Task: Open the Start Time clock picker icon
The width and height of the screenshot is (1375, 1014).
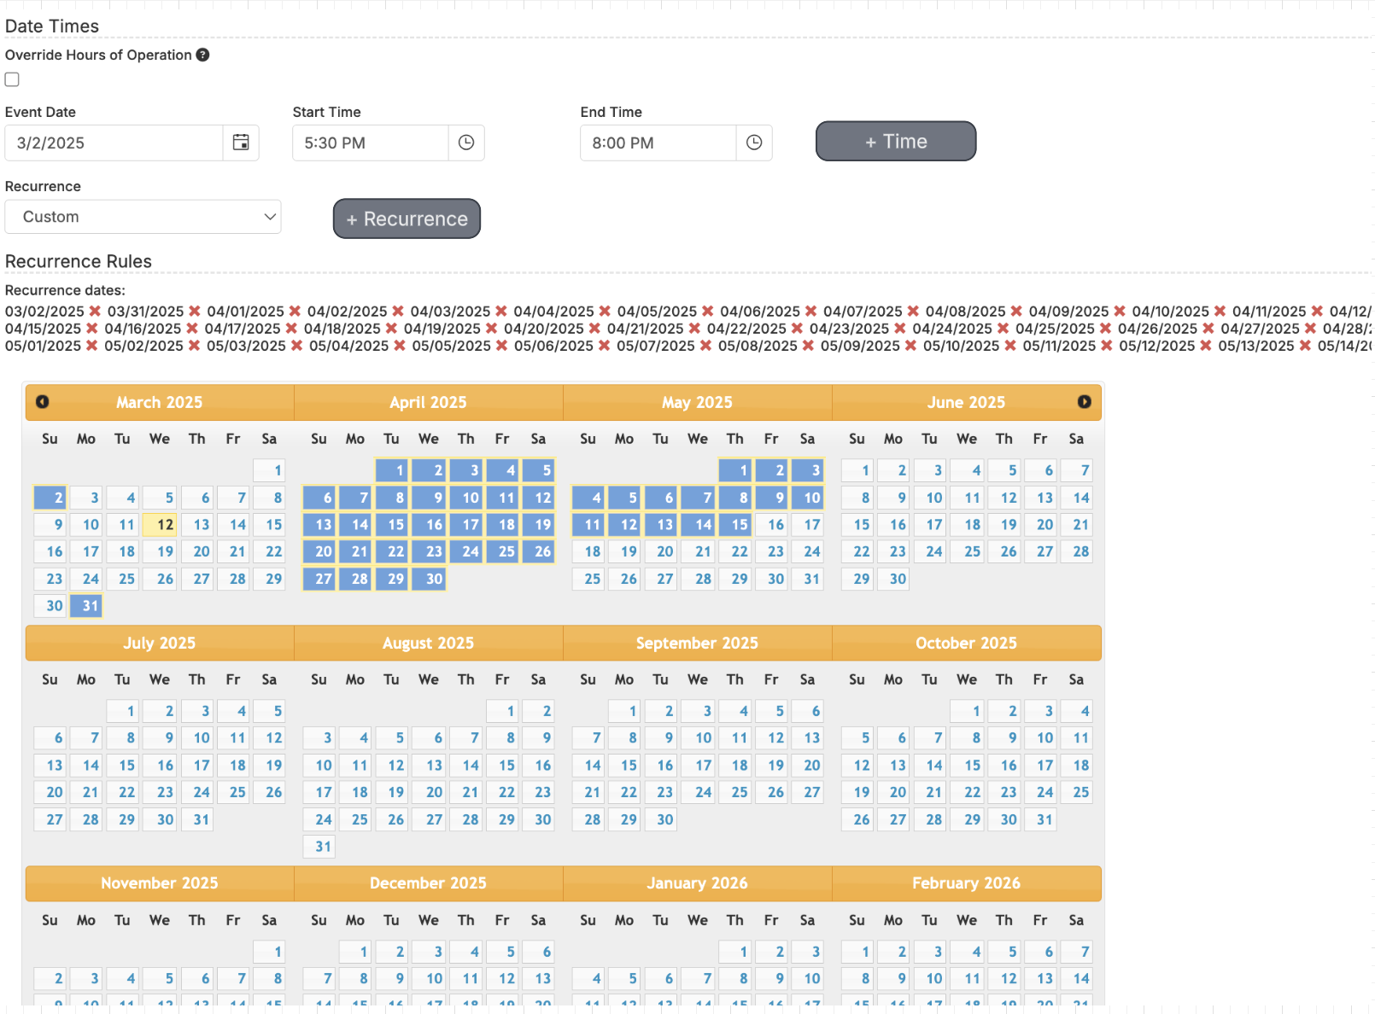Action: click(466, 143)
